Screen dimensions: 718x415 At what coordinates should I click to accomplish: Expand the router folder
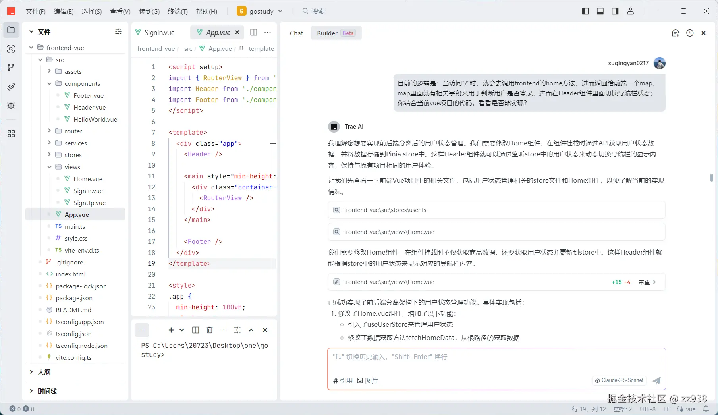(49, 131)
